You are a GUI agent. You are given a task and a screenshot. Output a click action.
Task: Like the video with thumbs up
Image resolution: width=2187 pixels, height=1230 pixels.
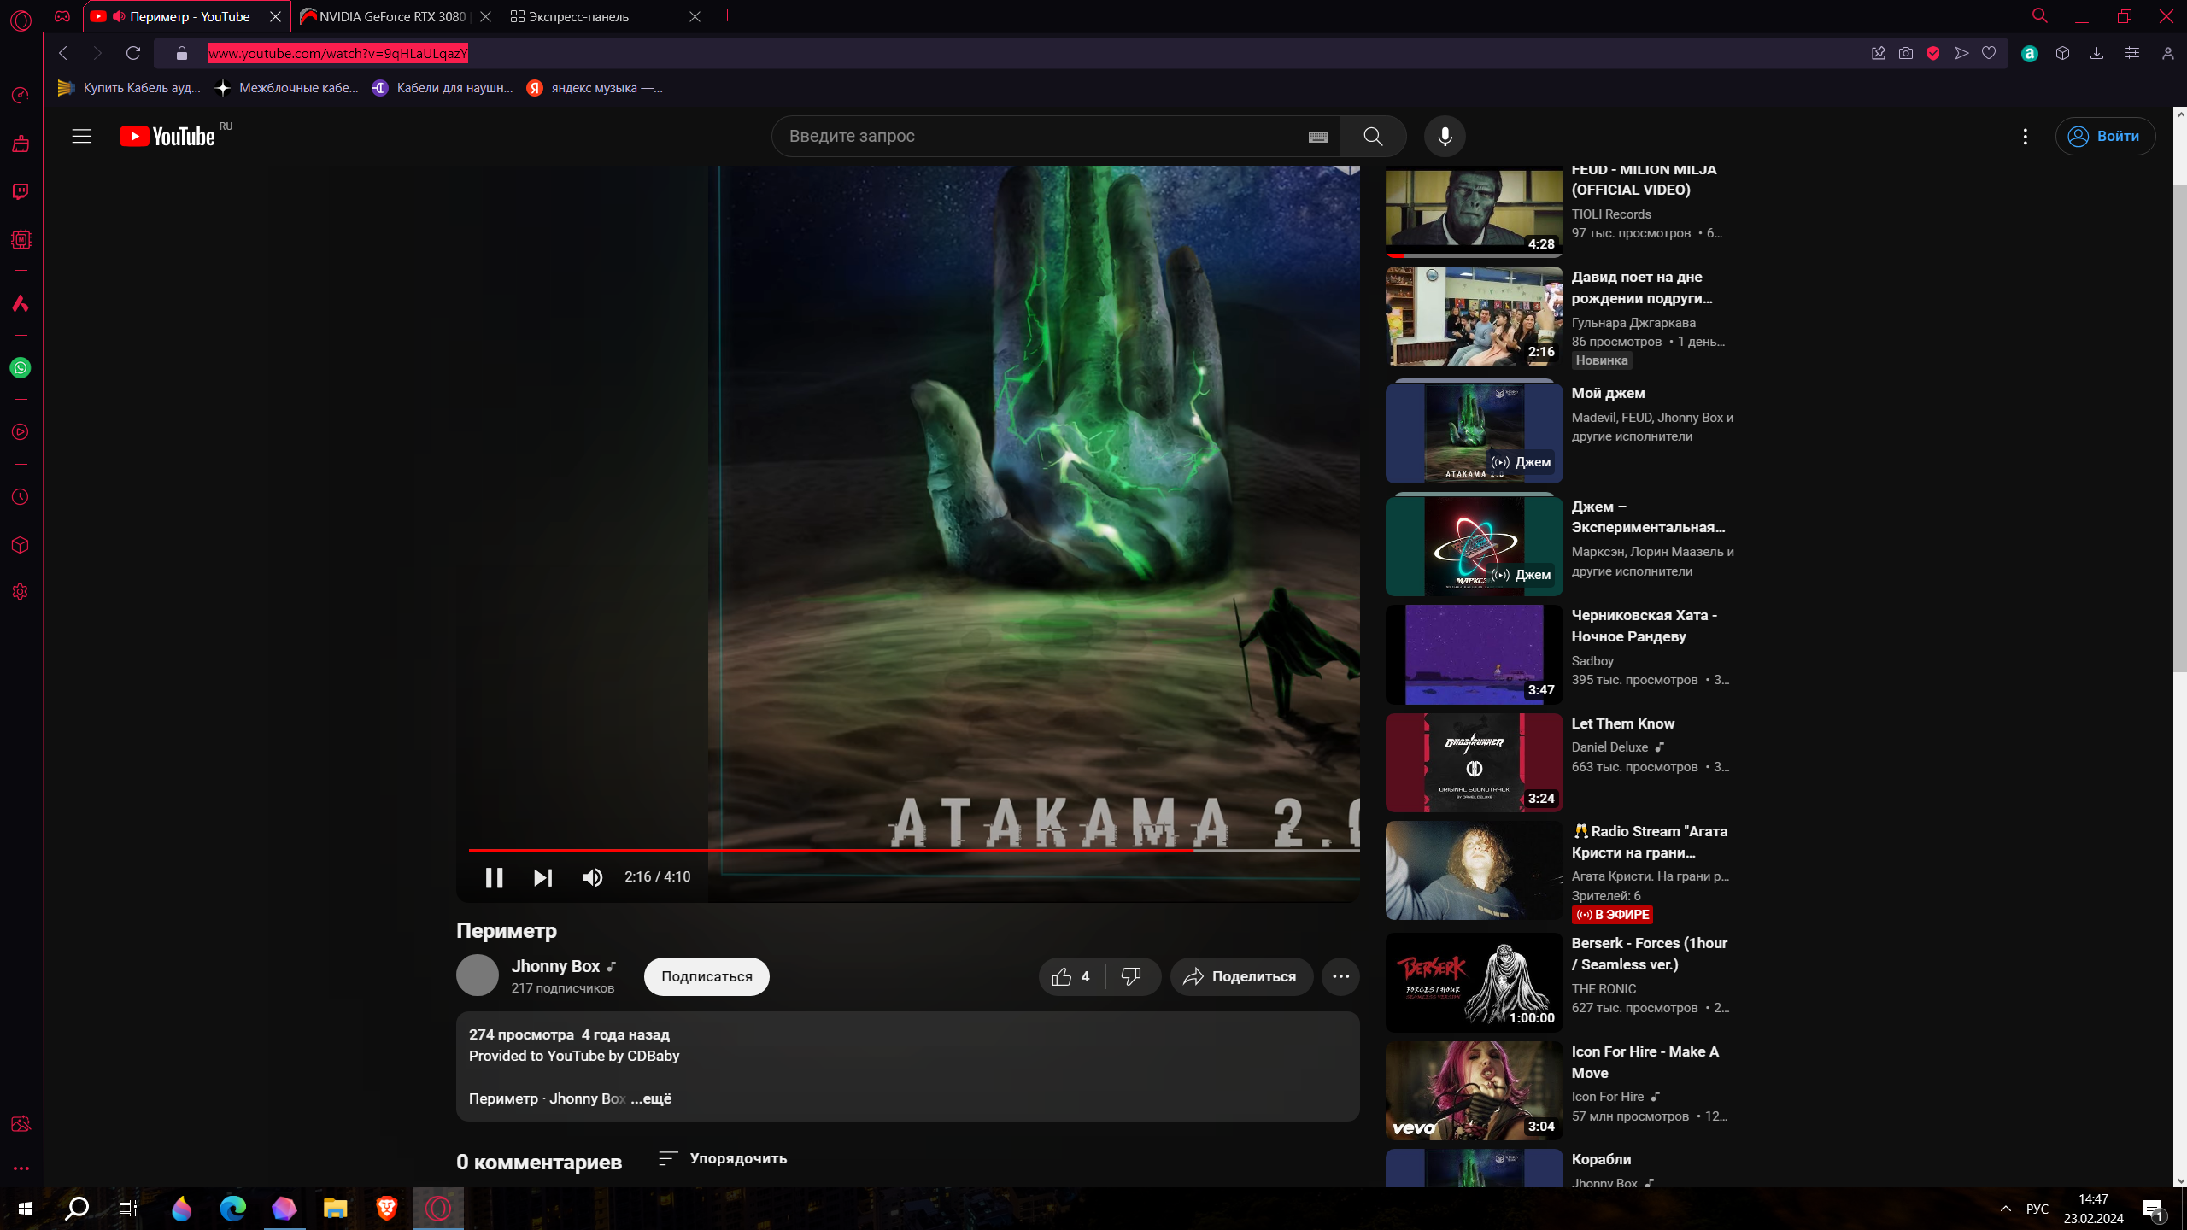coord(1062,976)
